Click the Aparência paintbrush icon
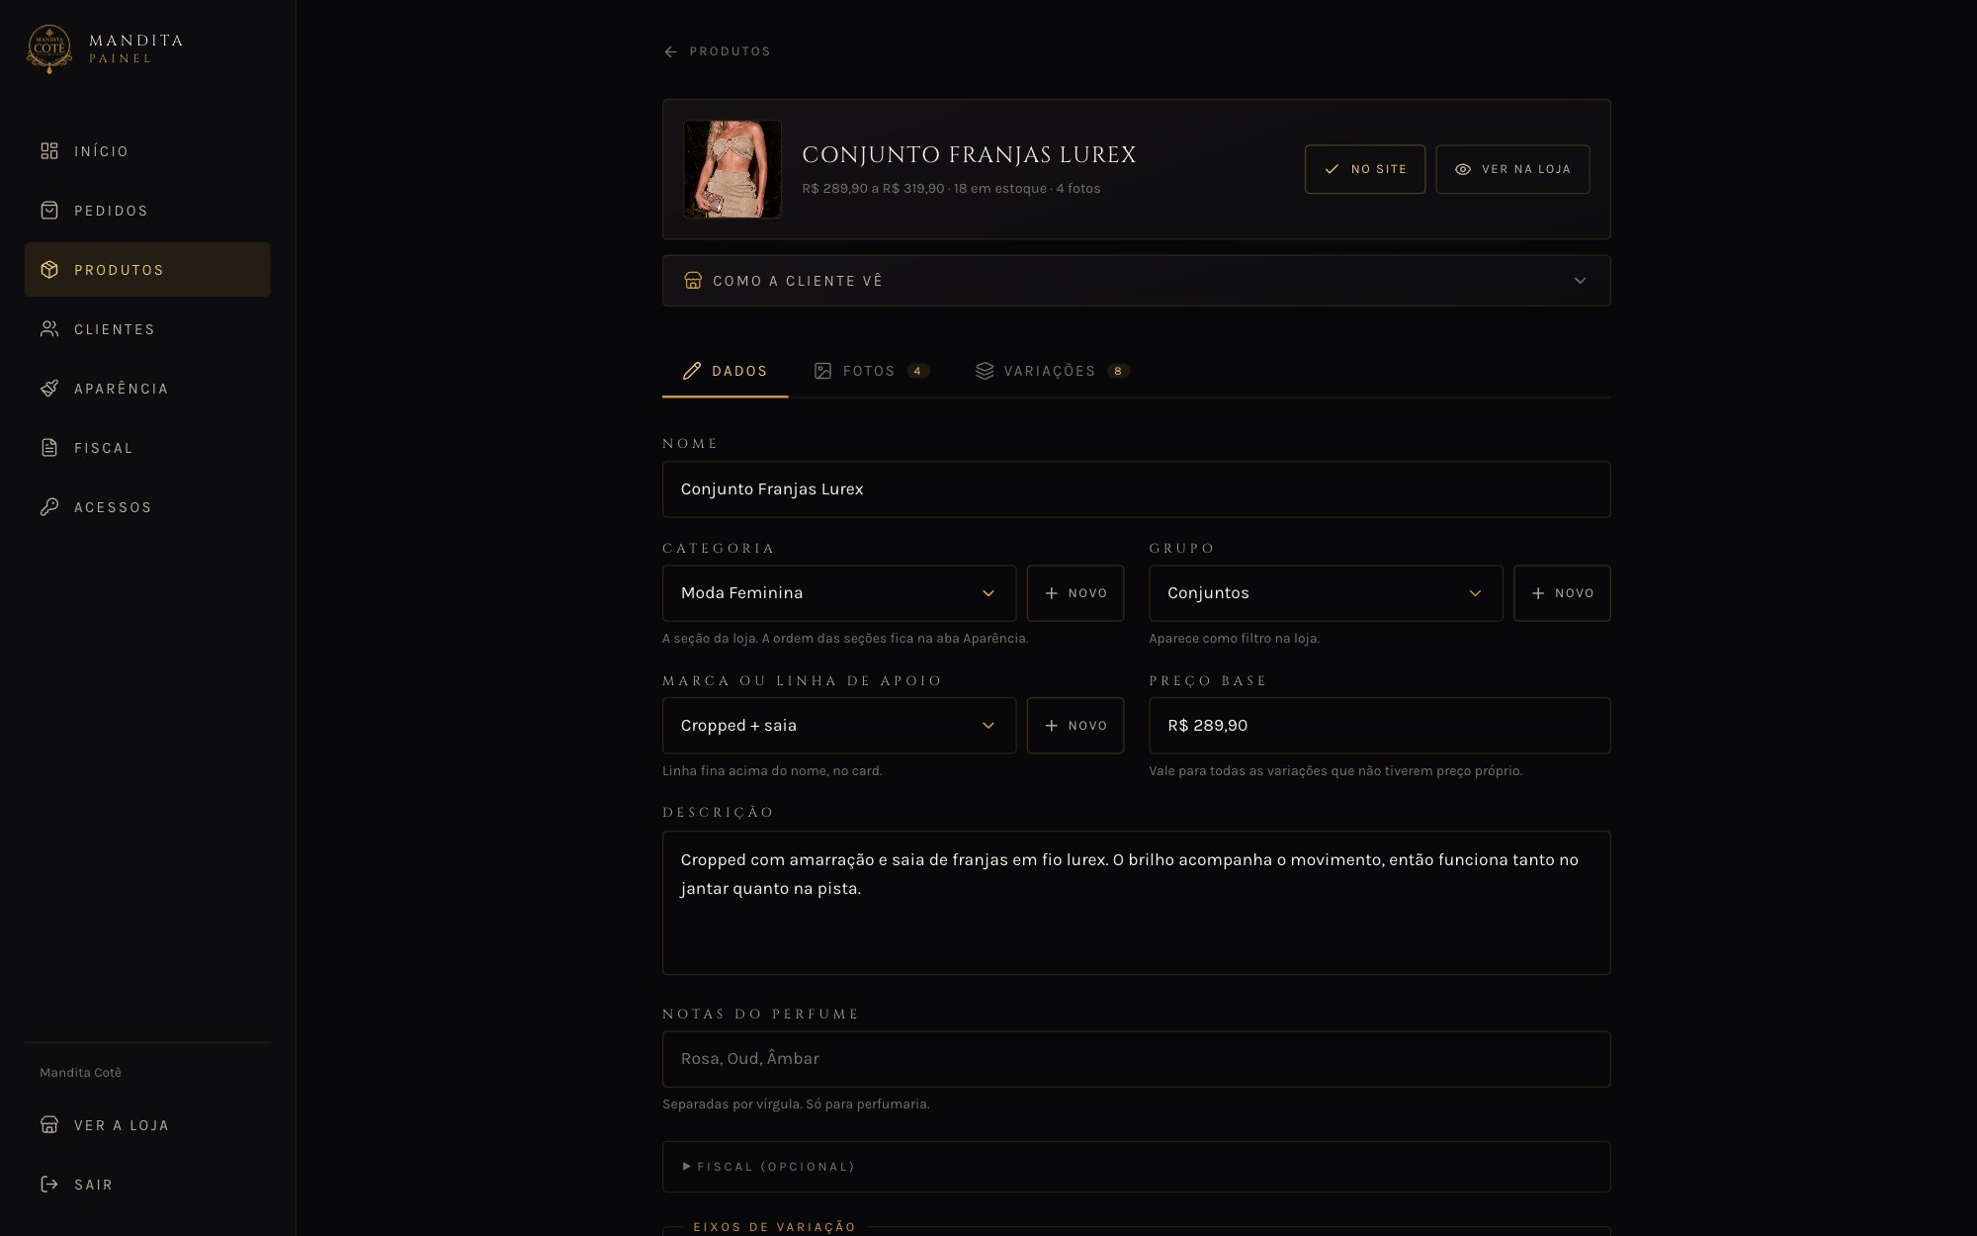Viewport: 1977px width, 1236px height. (49, 389)
